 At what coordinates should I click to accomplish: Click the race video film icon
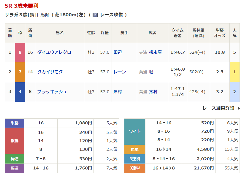click(95, 15)
